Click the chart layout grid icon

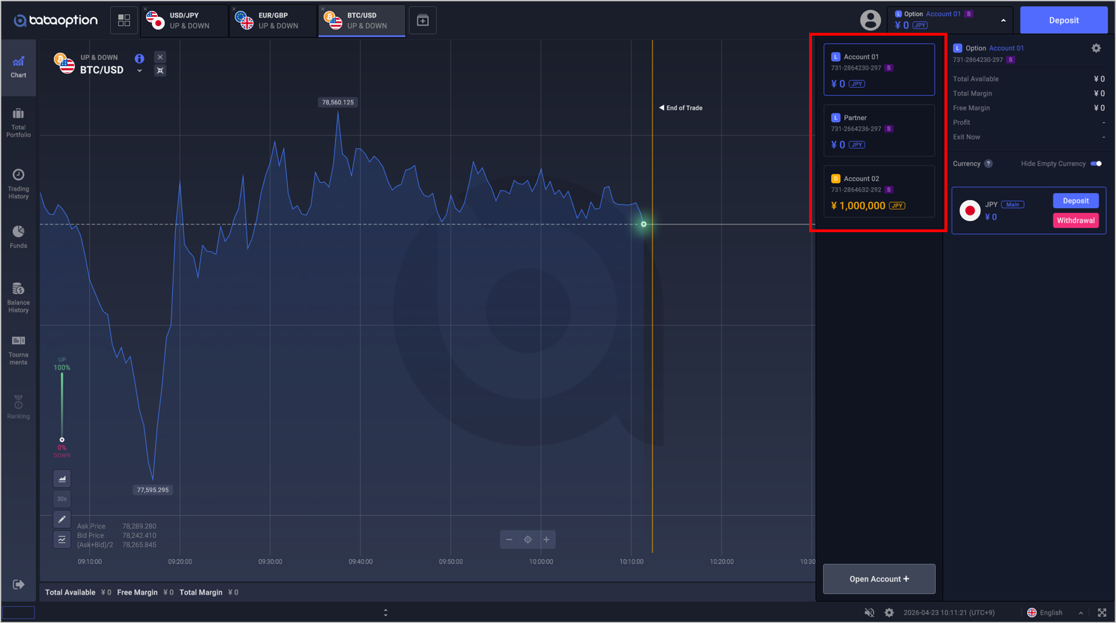[x=124, y=21]
